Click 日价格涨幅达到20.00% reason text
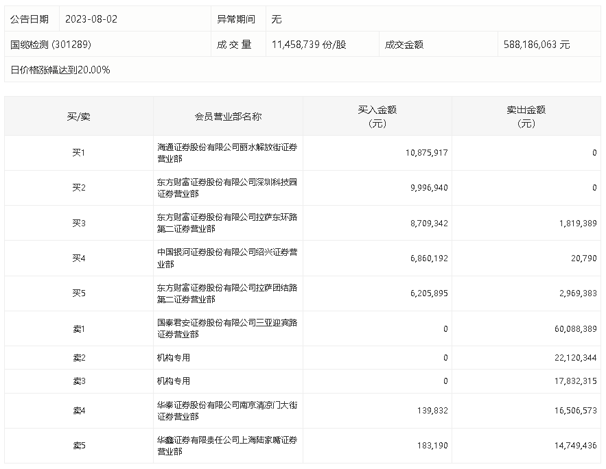The height and width of the screenshot is (469, 606). [60, 70]
